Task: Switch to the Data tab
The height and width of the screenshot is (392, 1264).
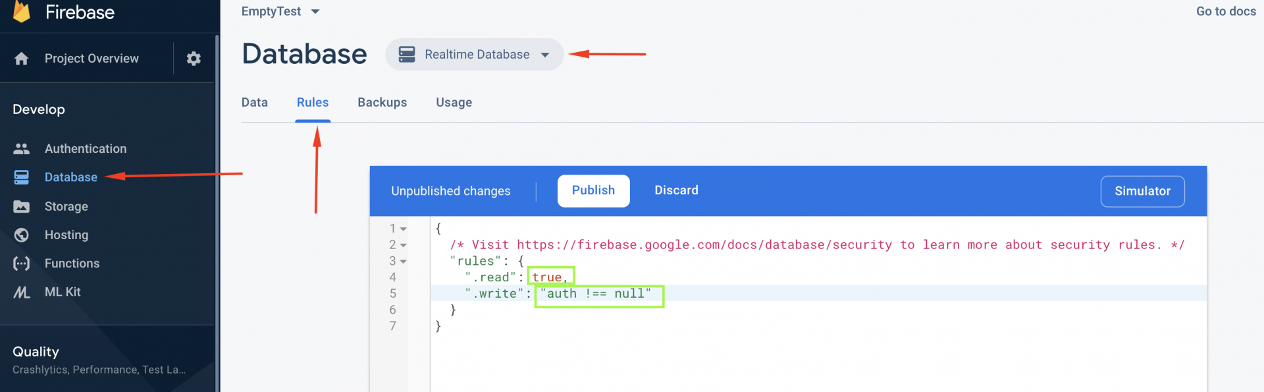Action: [x=254, y=103]
